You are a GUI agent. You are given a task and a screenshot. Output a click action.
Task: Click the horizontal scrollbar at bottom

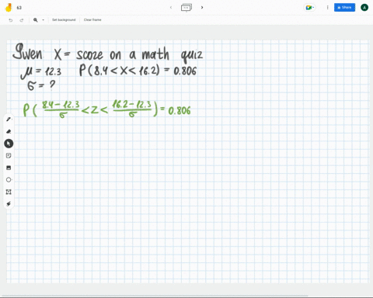[x=155, y=296]
